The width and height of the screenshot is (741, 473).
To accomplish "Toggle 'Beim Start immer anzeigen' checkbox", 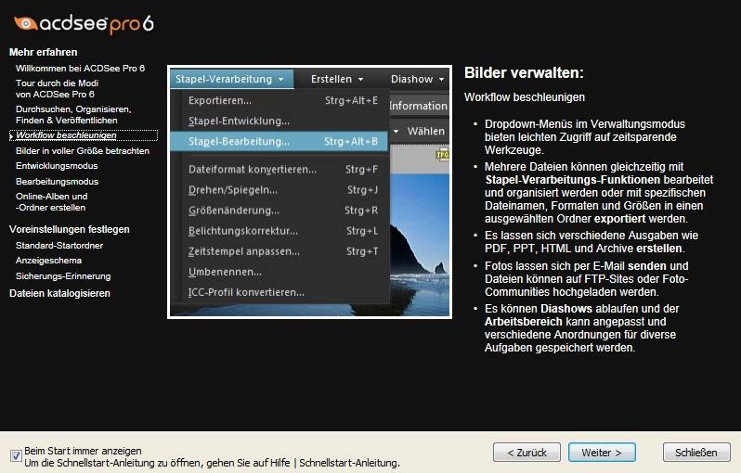I will pyautogui.click(x=16, y=456).
